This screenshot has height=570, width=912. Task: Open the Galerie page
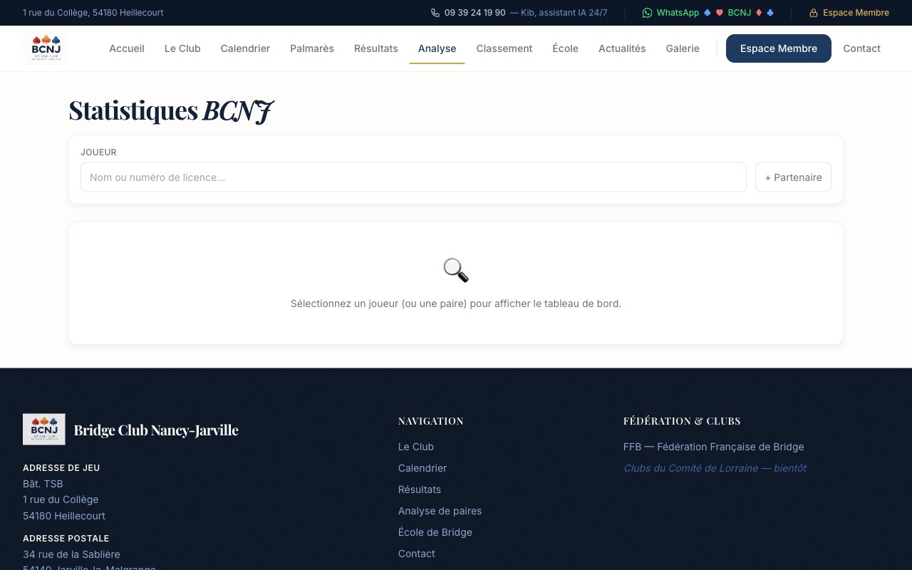[683, 48]
